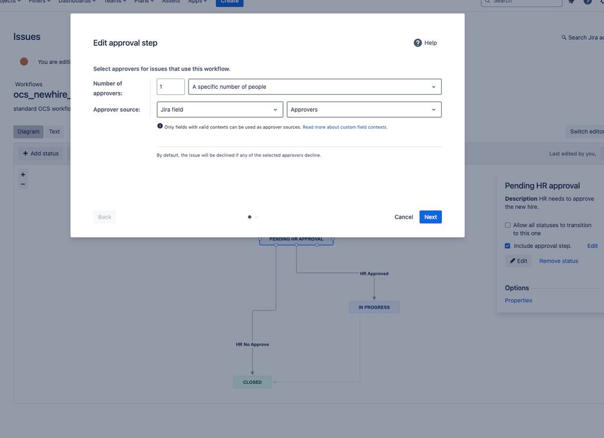Click the top bar Search field
Image resolution: width=604 pixels, height=438 pixels.
(x=522, y=2)
